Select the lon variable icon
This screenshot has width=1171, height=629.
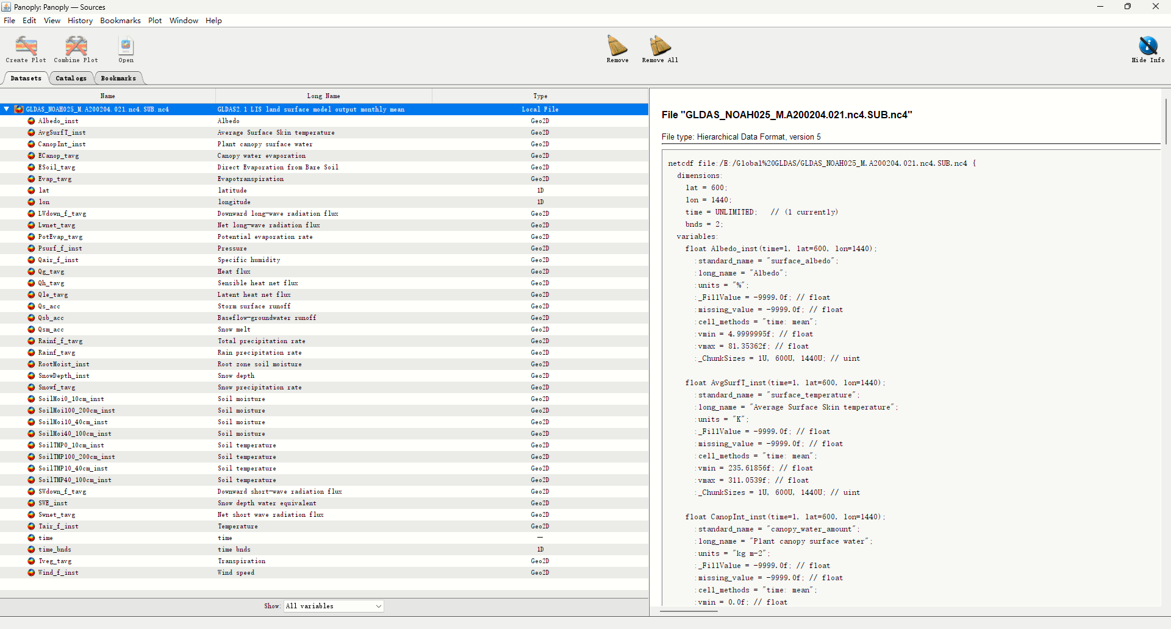(31, 202)
